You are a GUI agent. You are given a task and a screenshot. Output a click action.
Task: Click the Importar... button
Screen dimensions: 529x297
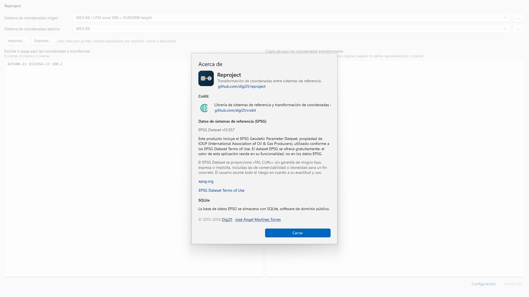[x=17, y=41]
